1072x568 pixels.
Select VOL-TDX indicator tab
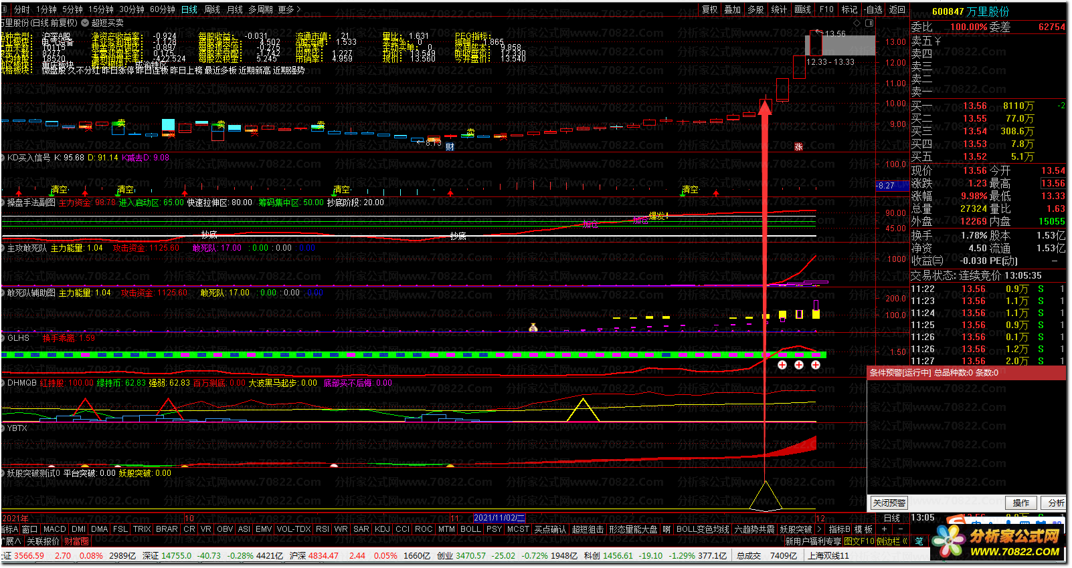(x=294, y=529)
